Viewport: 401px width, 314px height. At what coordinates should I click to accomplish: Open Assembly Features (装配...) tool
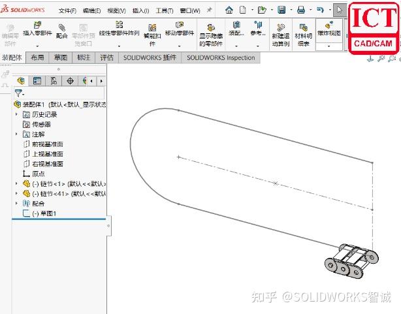pos(236,29)
